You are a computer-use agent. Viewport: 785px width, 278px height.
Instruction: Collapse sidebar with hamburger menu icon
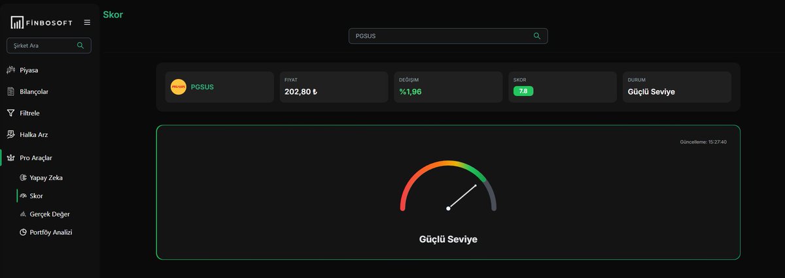87,23
